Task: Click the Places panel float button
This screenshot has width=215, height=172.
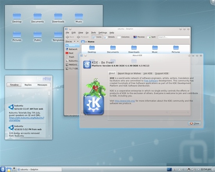Action: (75, 41)
